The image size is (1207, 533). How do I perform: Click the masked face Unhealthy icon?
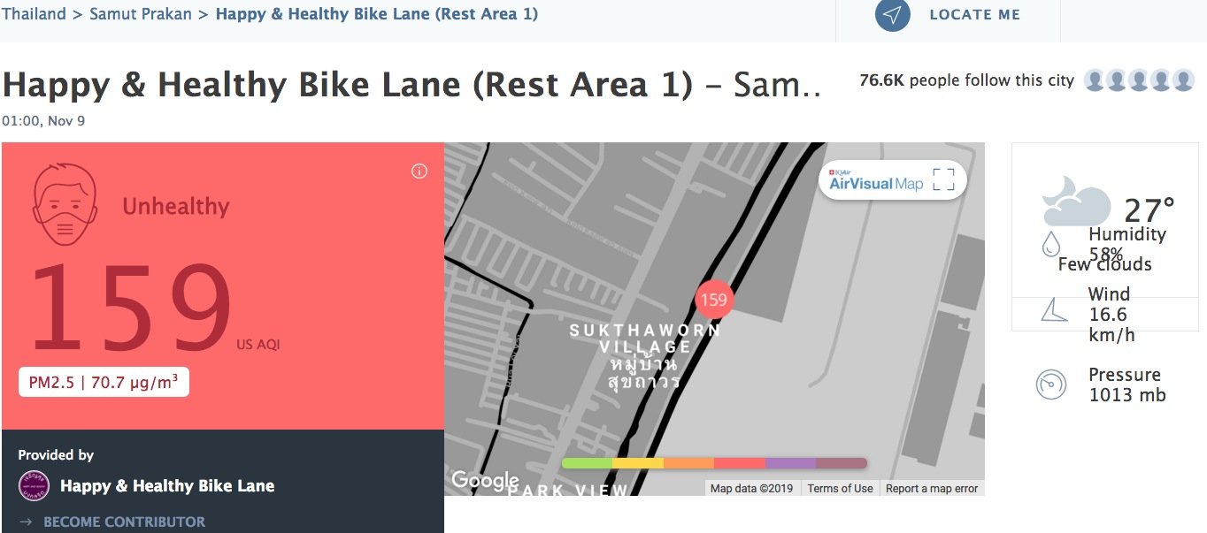click(64, 207)
